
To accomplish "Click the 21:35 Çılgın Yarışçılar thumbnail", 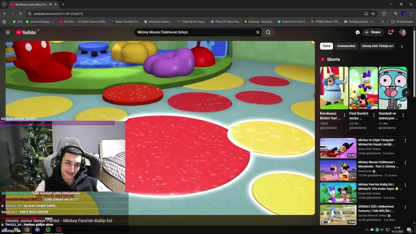I will pos(338,148).
